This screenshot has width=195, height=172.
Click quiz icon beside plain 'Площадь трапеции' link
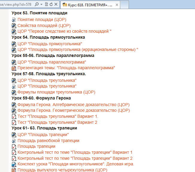pos(14,147)
